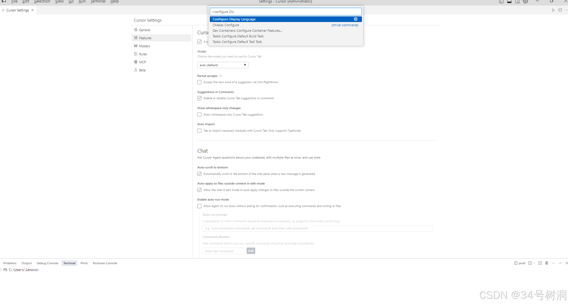Image resolution: width=568 pixels, height=305 pixels.
Task: Click the terminal prompt PS C:\Users\lenovo>
Action: click(x=21, y=270)
